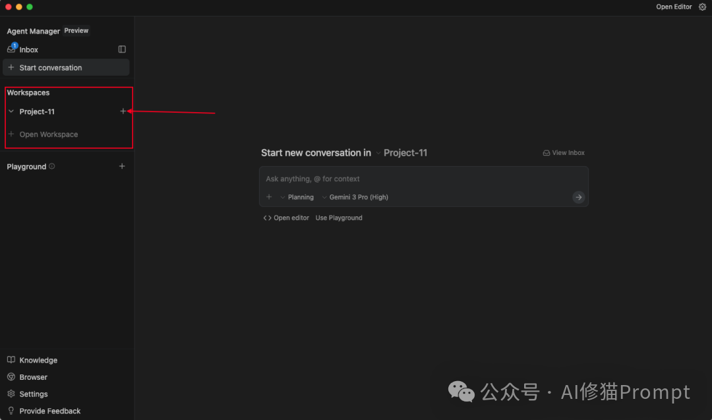712x420 pixels.
Task: Click the Provide Feedback lightbulb icon
Action: click(11, 410)
